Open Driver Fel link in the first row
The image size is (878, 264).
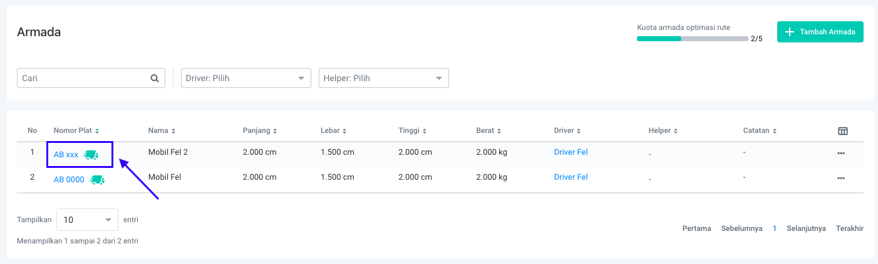(571, 152)
